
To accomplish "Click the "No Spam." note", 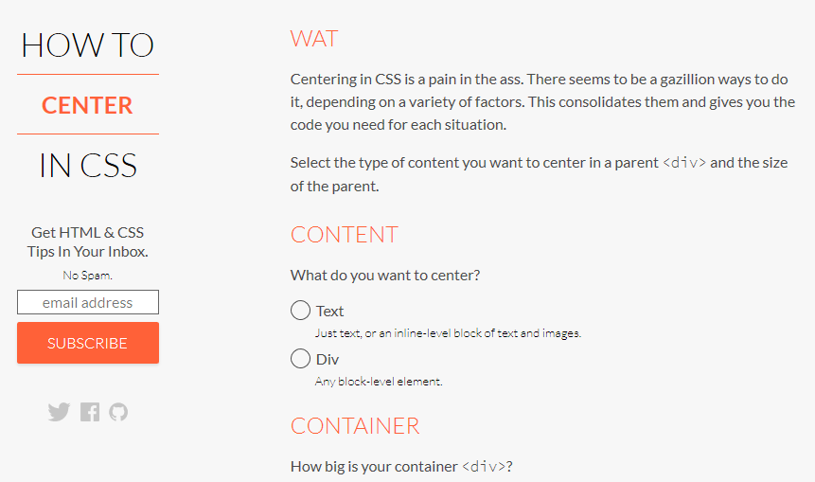I will [87, 275].
